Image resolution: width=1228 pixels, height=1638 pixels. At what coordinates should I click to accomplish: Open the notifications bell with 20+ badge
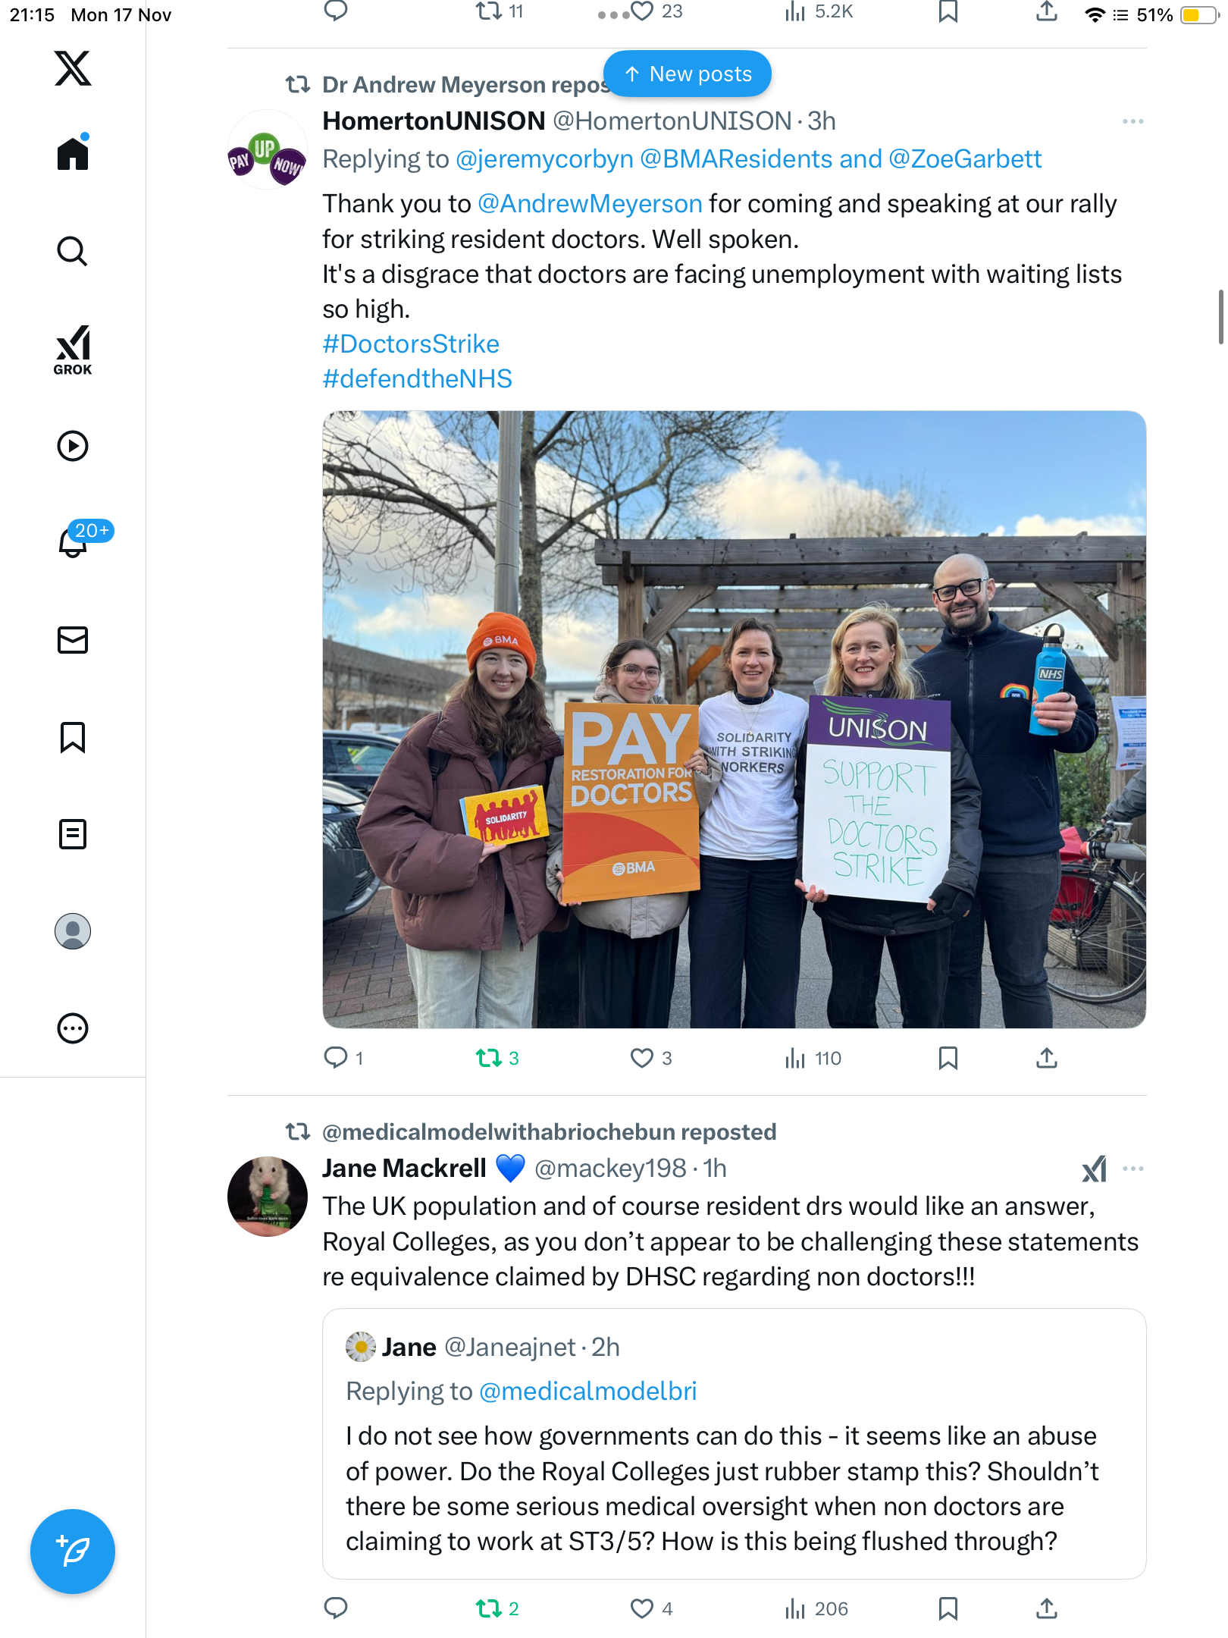[x=74, y=542]
